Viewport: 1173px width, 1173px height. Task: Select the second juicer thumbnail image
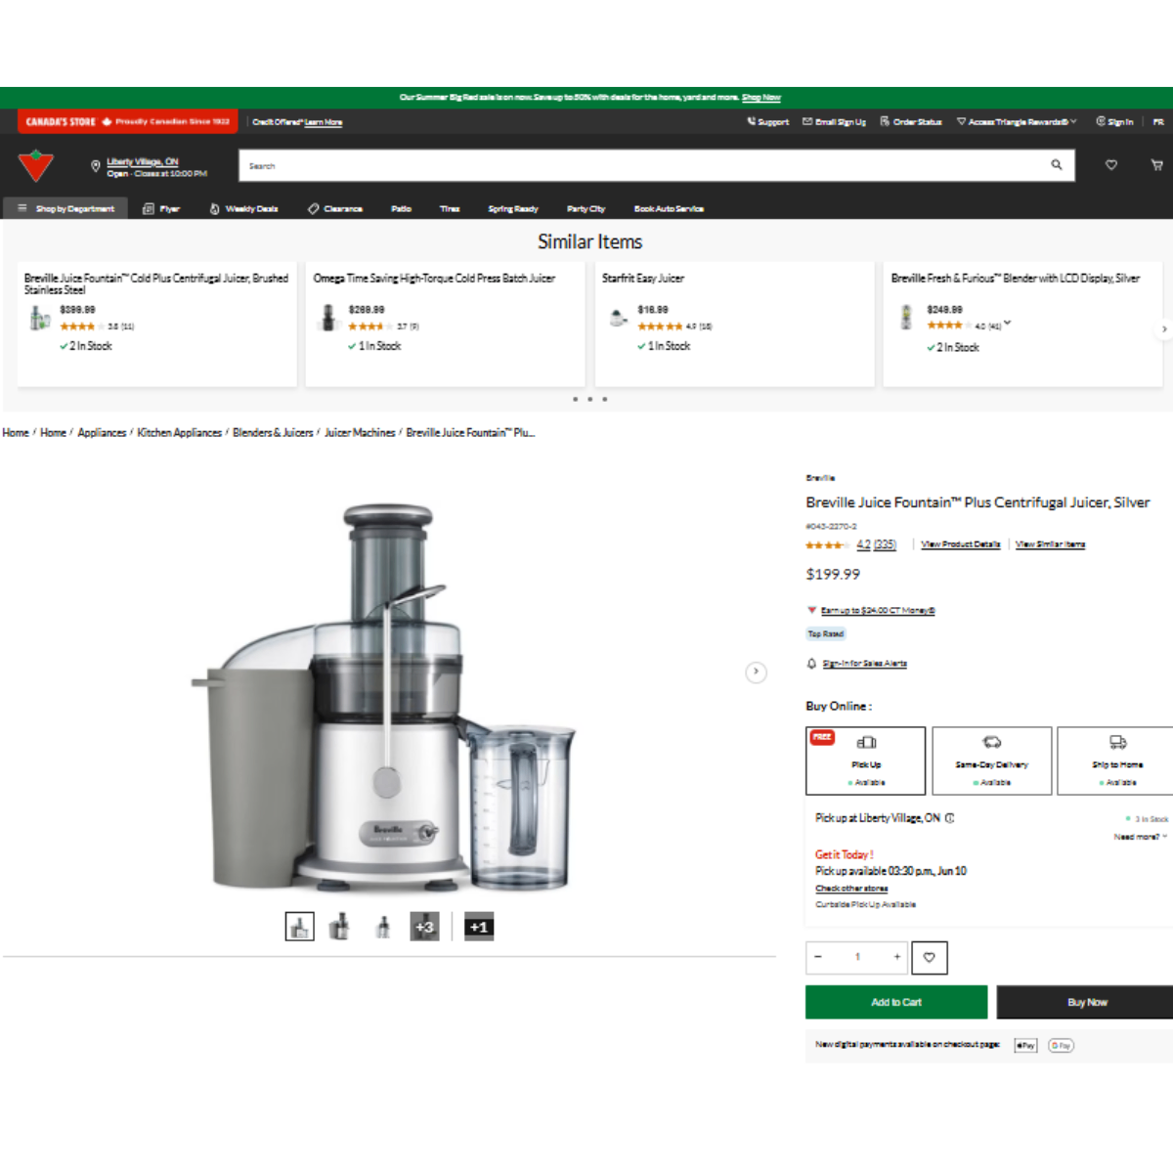click(x=340, y=927)
